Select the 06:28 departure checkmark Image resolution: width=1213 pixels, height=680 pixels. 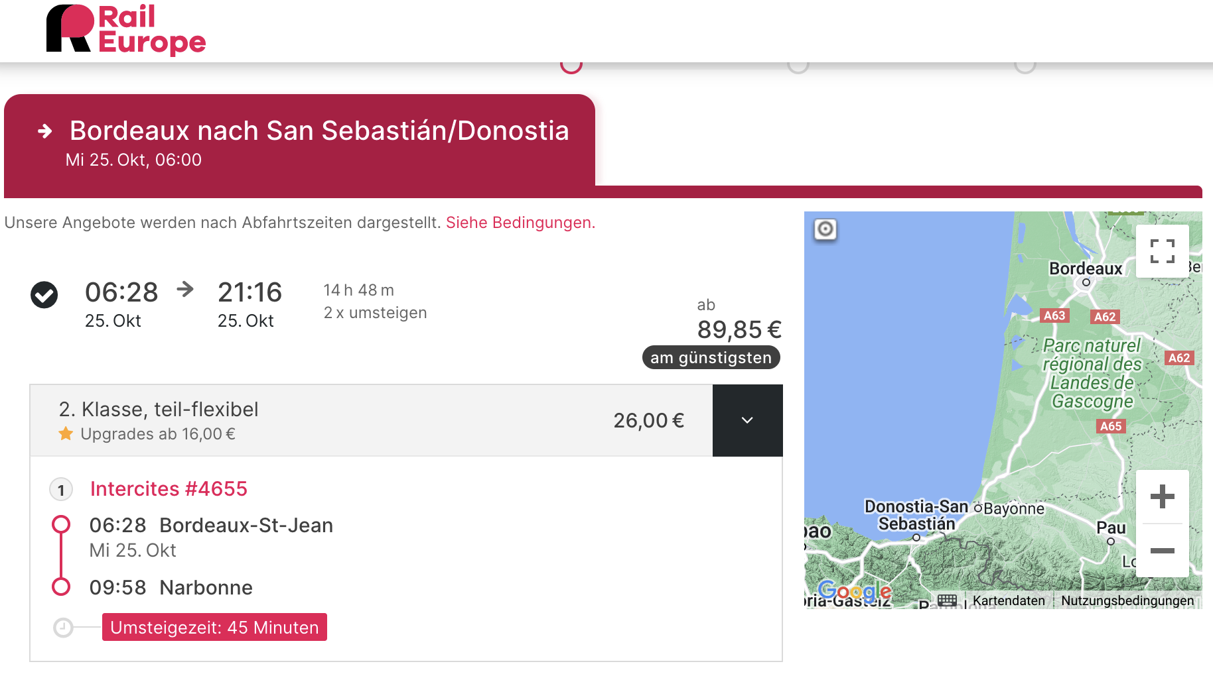coord(44,295)
